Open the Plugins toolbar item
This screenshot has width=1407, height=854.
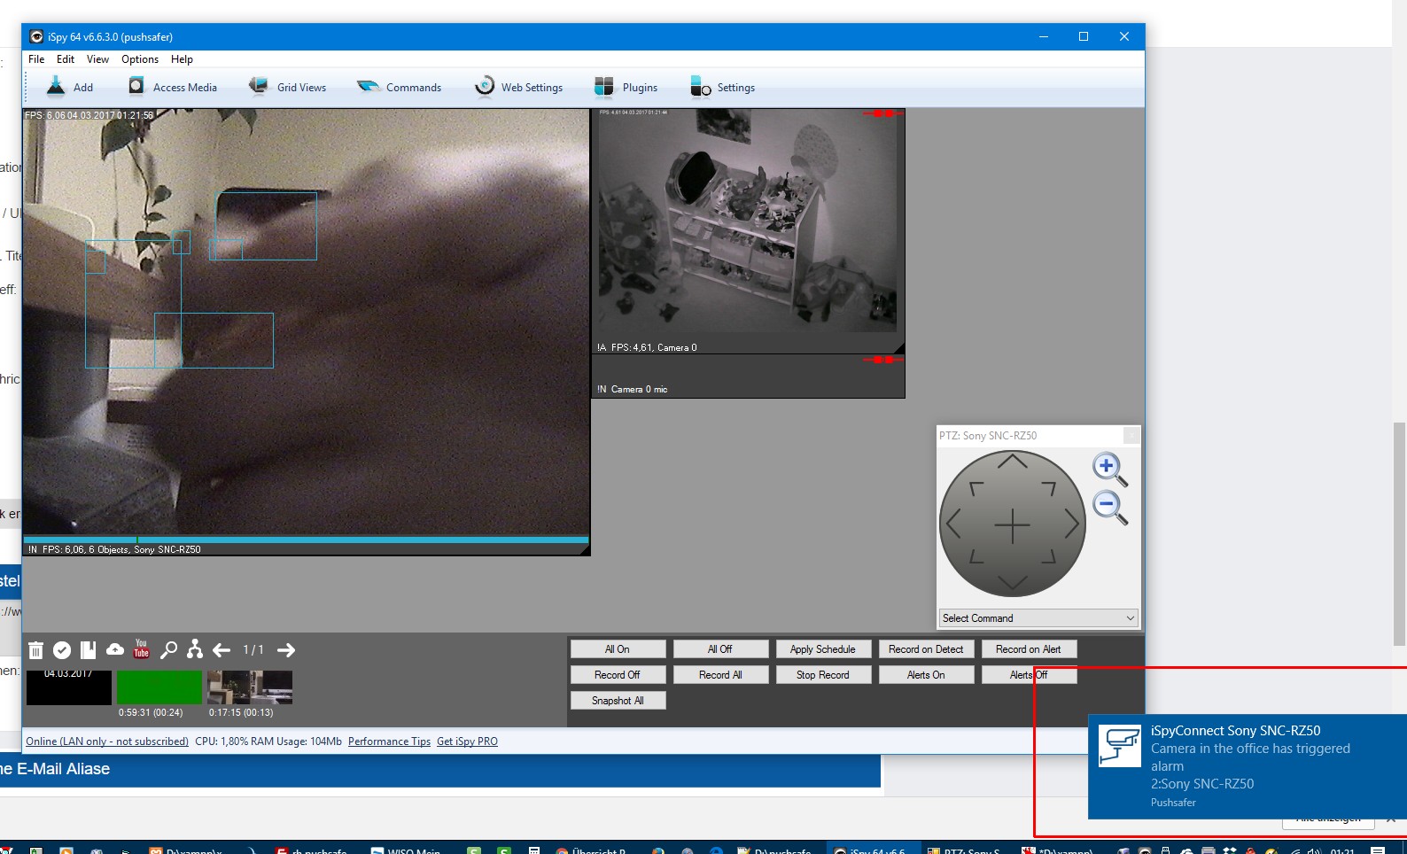[626, 87]
